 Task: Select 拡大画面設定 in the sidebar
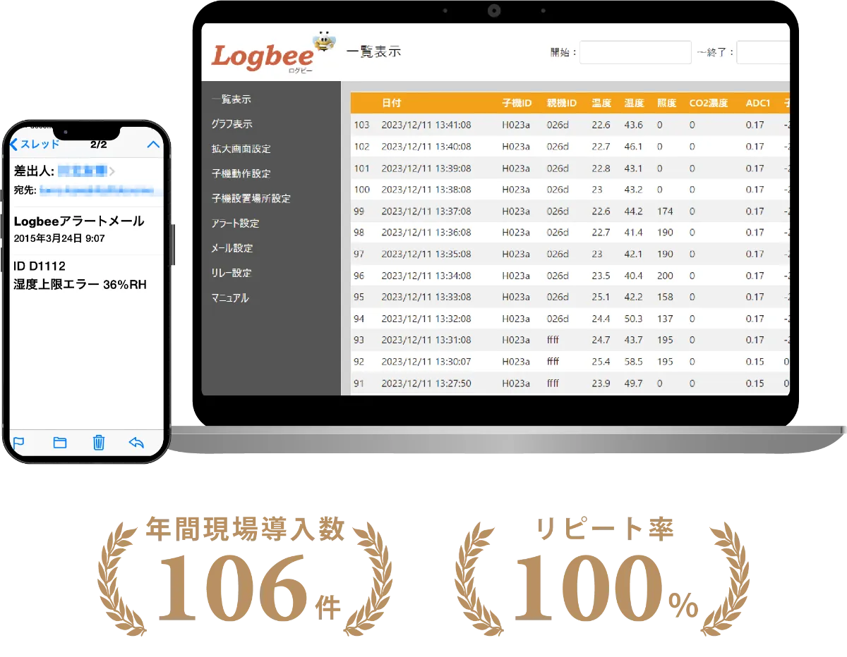241,149
